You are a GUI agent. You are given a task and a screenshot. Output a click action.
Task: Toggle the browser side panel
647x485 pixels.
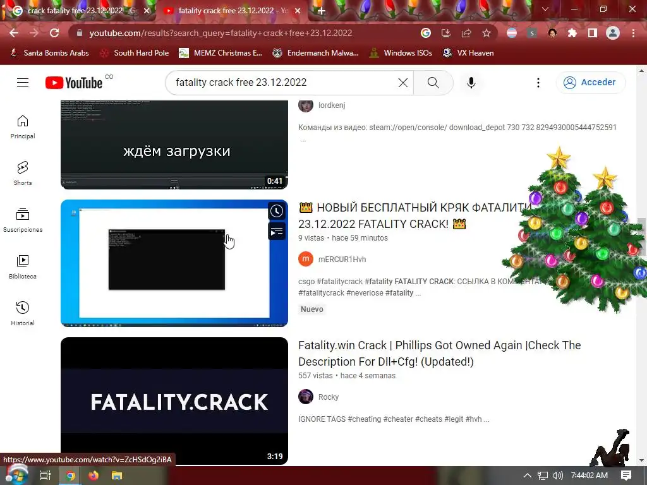pyautogui.click(x=593, y=33)
